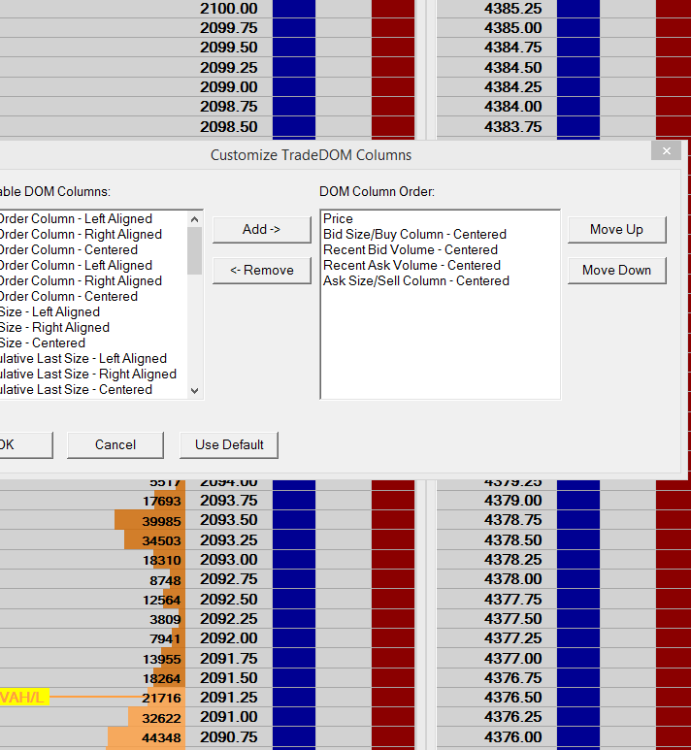Click blue buy cell in 4384.00 row
The image size is (691, 750).
coord(578,106)
